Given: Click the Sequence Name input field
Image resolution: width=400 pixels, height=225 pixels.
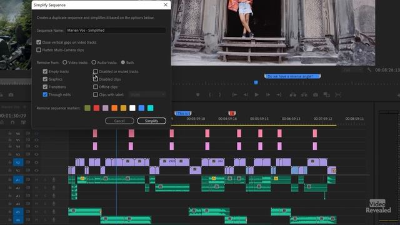Looking at the screenshot, I should coord(116,30).
